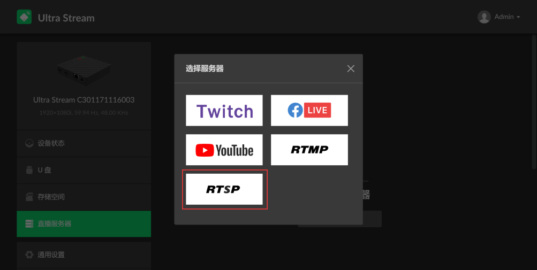Click the Ultra Stream title text

(x=66, y=18)
